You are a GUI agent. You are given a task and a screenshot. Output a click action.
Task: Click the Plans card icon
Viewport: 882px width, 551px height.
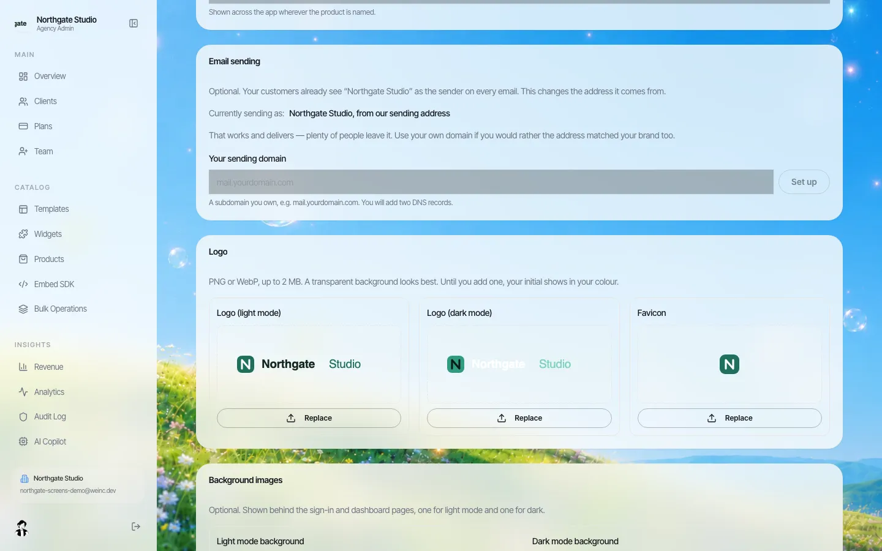click(23, 127)
